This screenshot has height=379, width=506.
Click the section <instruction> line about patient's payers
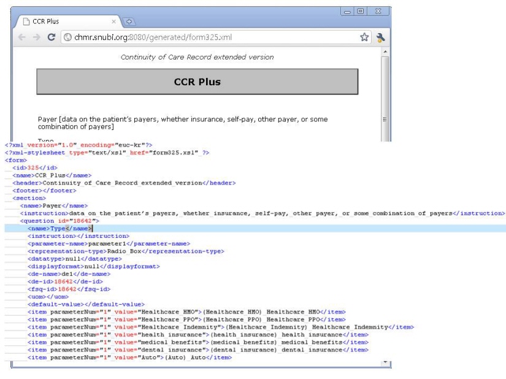coord(262,213)
